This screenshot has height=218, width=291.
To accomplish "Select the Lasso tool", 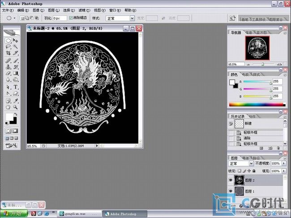I will 8,47.
